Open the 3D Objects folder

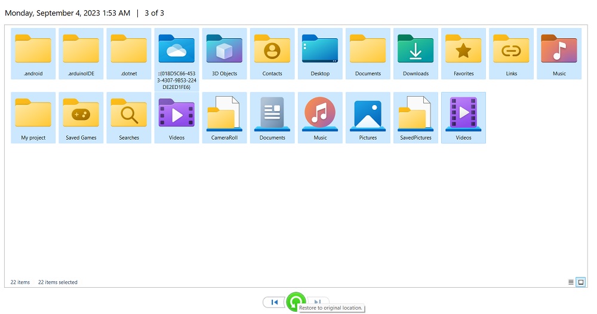(x=224, y=54)
